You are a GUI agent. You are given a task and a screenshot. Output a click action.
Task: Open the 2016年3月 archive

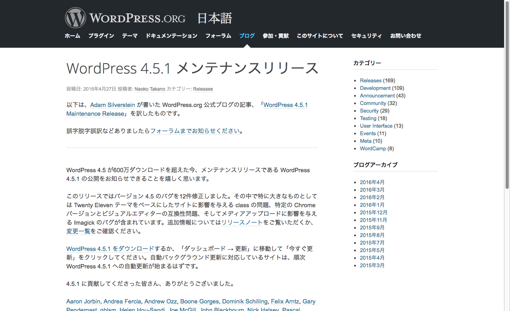(x=372, y=190)
